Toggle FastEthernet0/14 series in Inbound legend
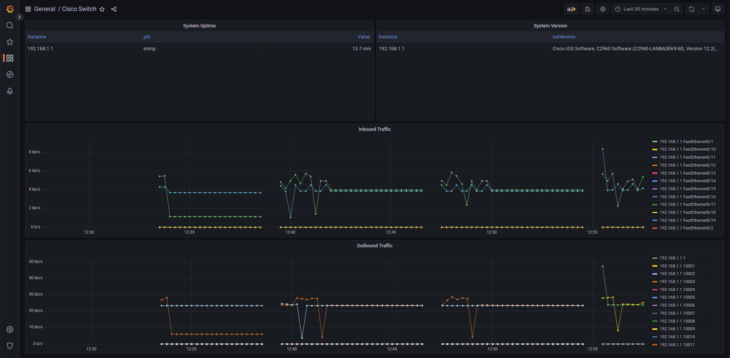This screenshot has height=358, width=730. [x=687, y=181]
